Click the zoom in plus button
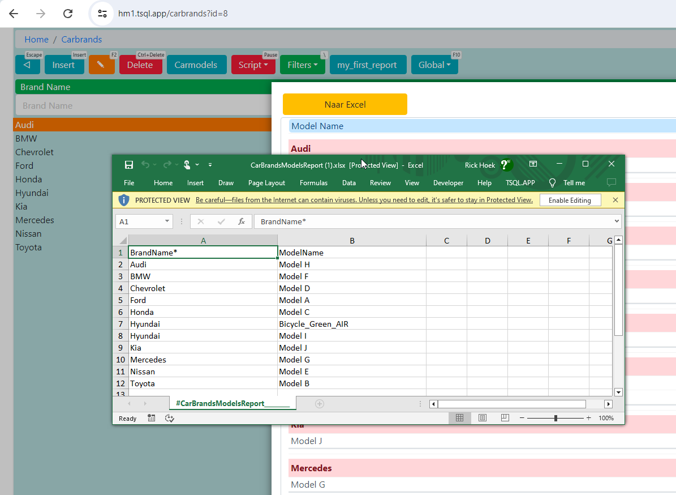This screenshot has height=495, width=676. [588, 418]
